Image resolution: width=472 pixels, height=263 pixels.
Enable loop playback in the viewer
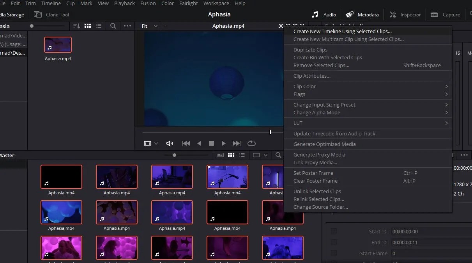coord(251,143)
